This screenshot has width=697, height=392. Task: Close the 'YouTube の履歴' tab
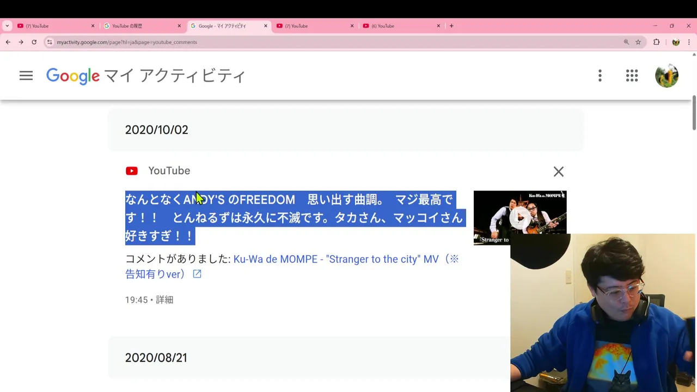coord(179,26)
